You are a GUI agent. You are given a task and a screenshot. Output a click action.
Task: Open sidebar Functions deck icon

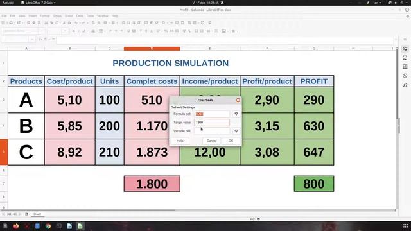[x=405, y=85]
